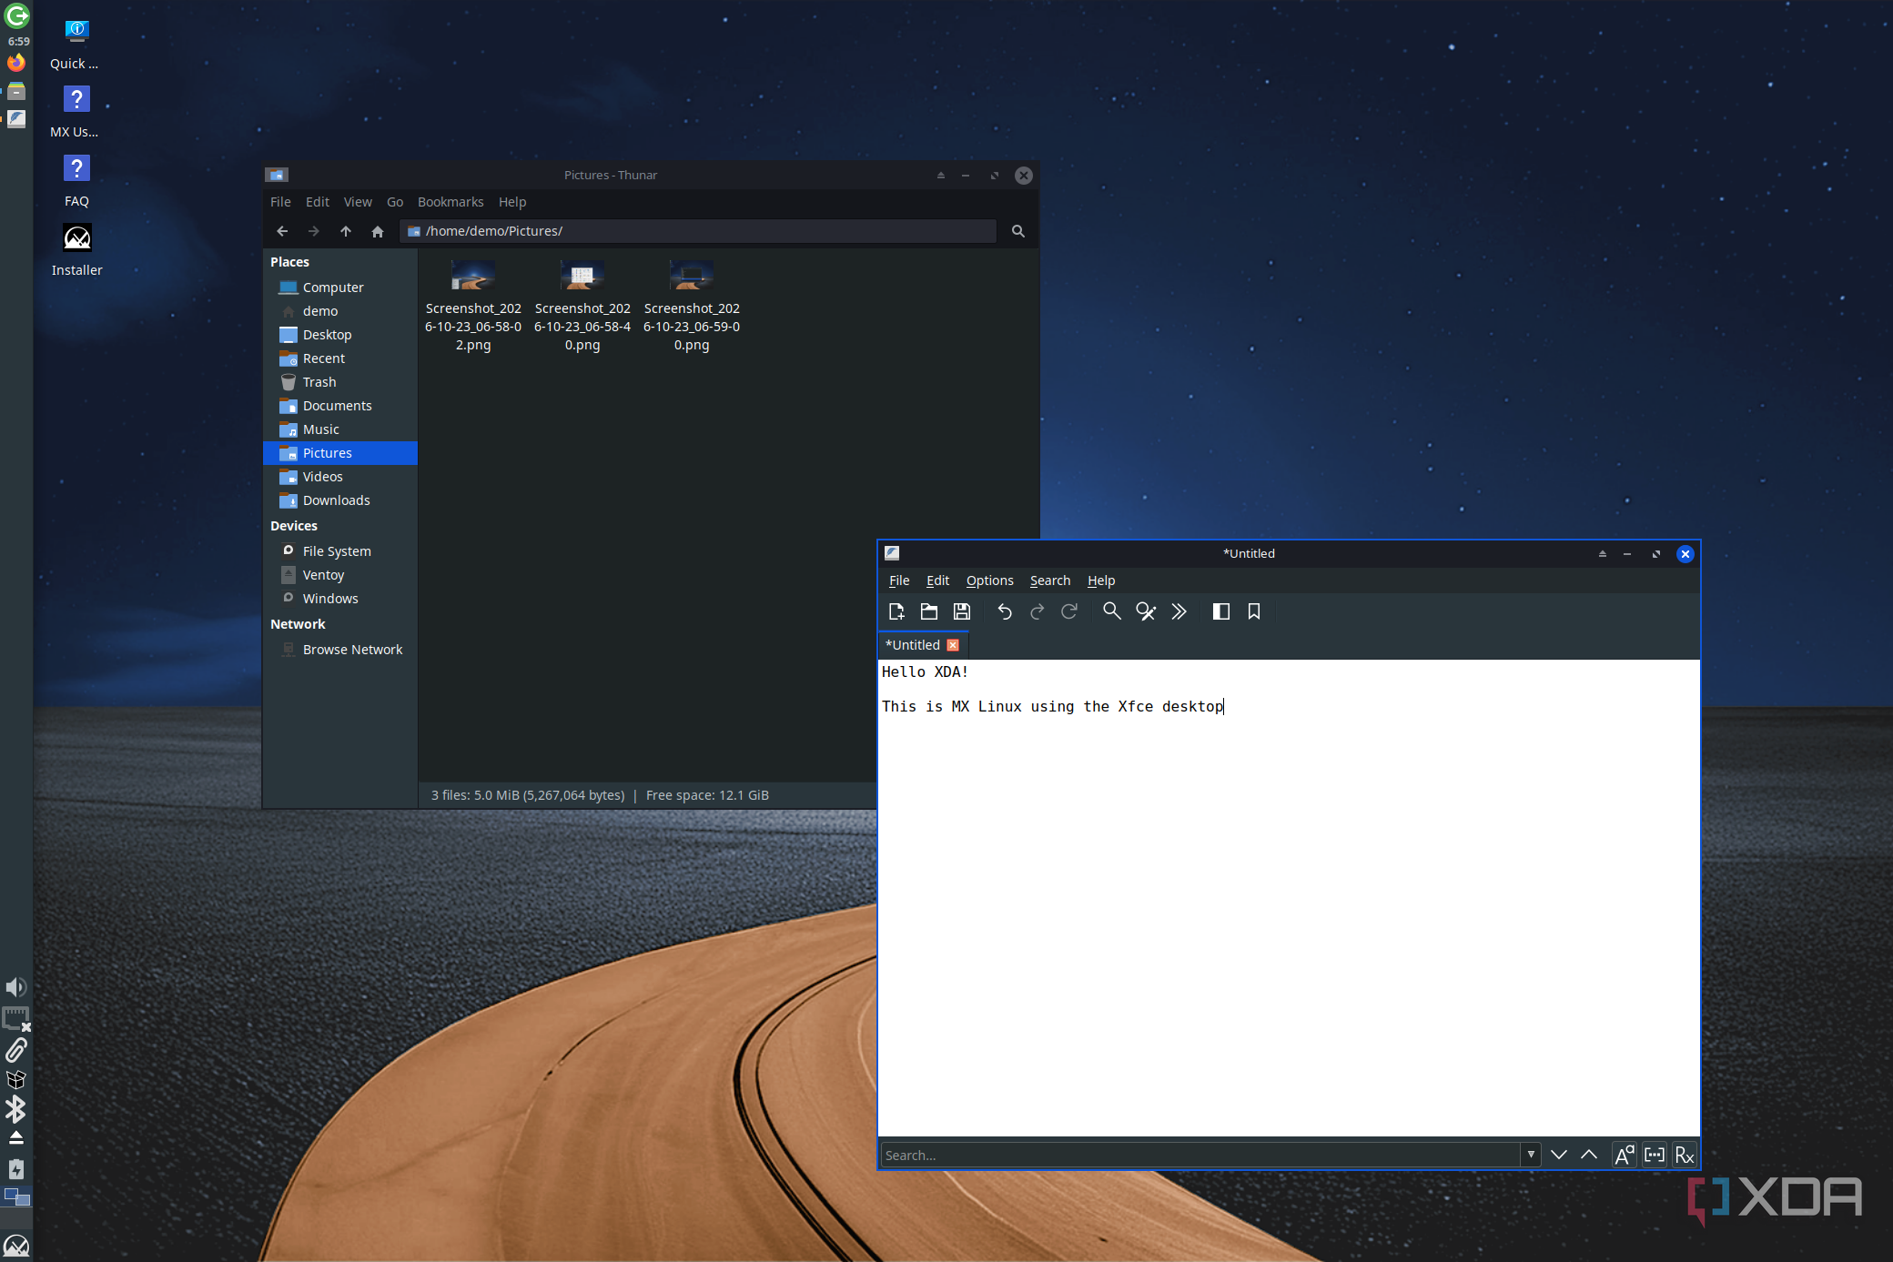
Task: Click the Bluetooth panel icon
Action: [16, 1109]
